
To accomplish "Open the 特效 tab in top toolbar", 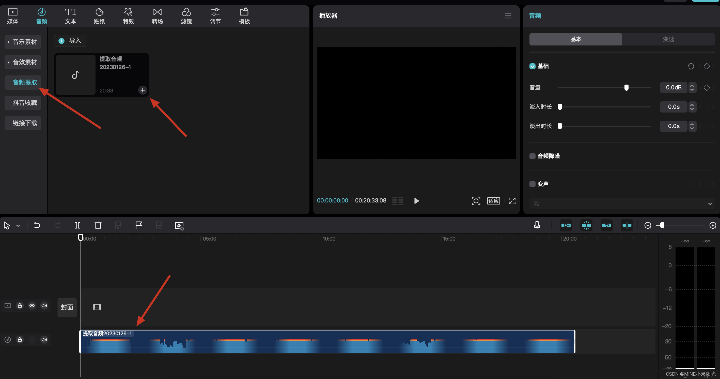I will [128, 16].
